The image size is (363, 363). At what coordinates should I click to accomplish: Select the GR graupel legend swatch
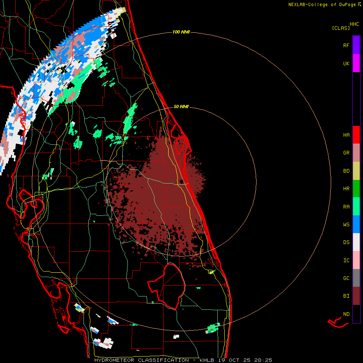pos(356,152)
